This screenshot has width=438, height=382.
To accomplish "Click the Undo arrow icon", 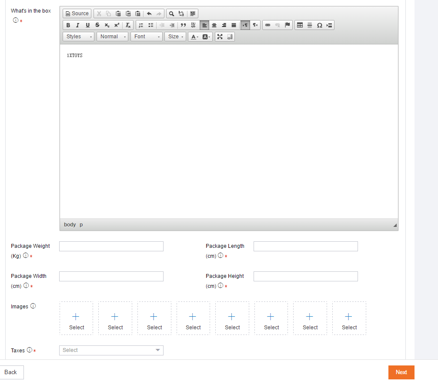I will [149, 14].
